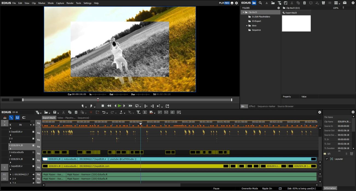Select the Export-Ba25 clip thumbnail
356x191 pixels.
pyautogui.click(x=296, y=23)
